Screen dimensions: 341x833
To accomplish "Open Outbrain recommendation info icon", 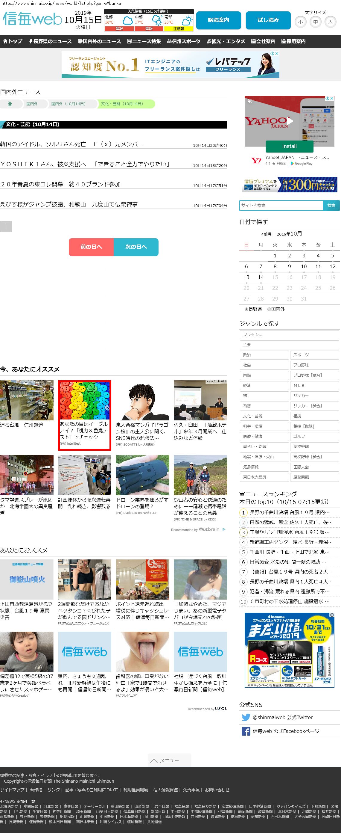I will tap(224, 529).
